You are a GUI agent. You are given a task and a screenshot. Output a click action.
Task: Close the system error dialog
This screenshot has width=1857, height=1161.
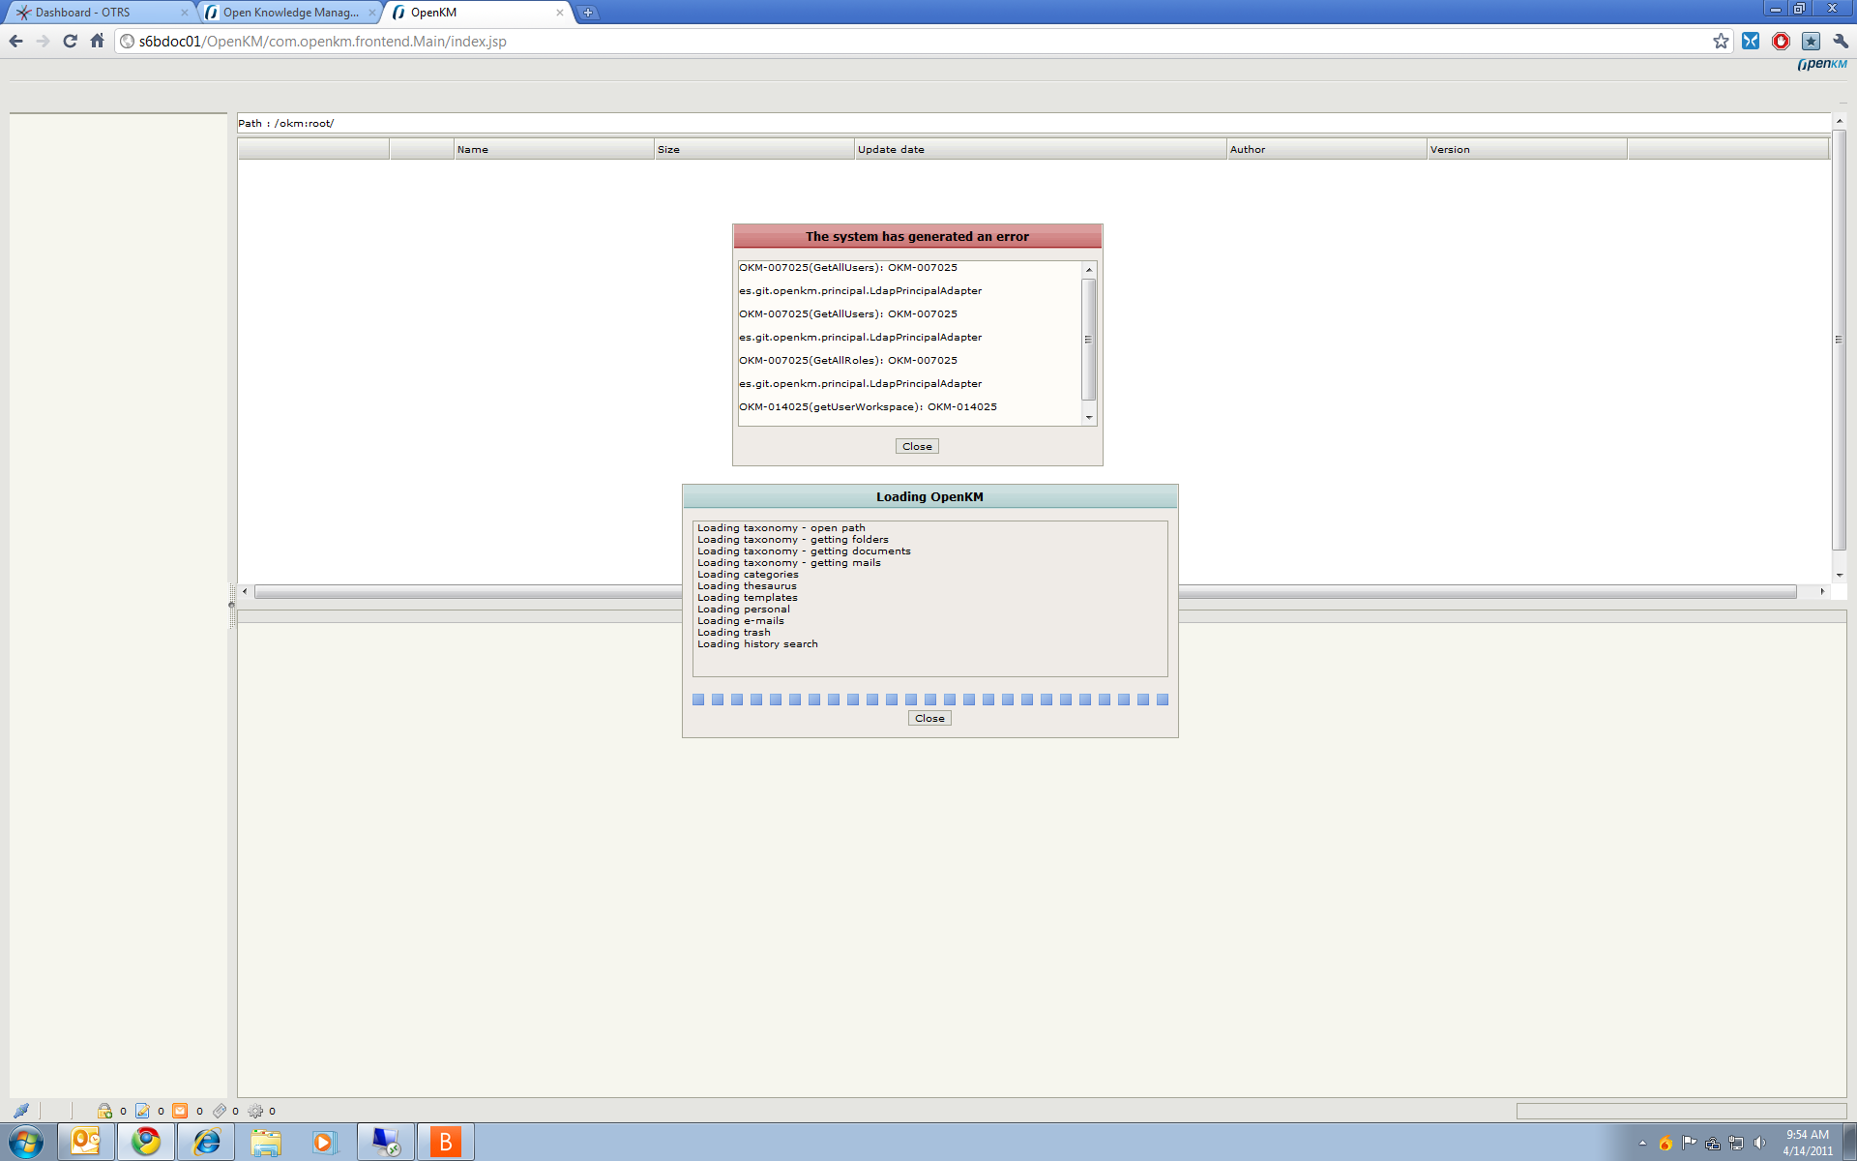917,446
